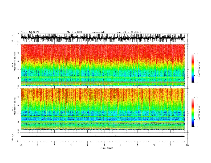Click the "station=ATH" header label

tap(99, 32)
